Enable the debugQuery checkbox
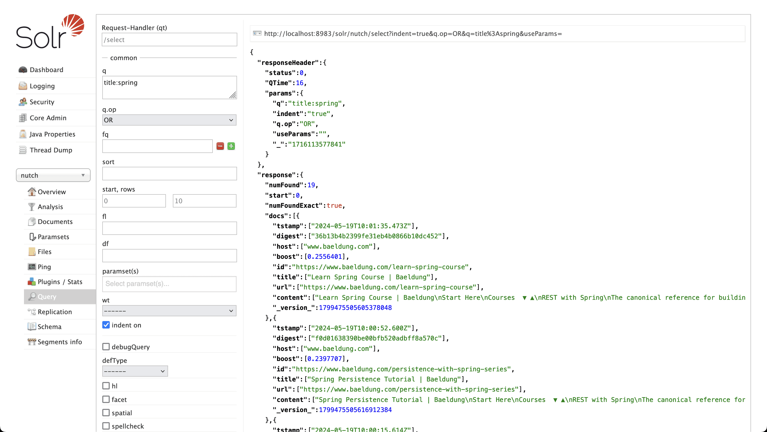The height and width of the screenshot is (432, 767). click(106, 347)
